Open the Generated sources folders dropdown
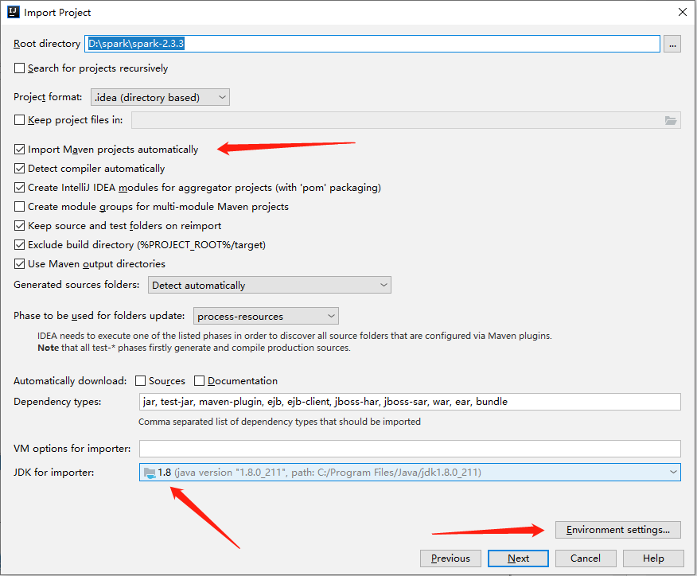Viewport: 697px width, 576px height. [x=385, y=284]
